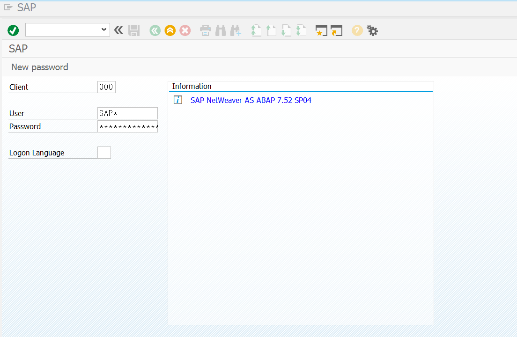This screenshot has width=517, height=337.
Task: Click the Find binoculars icon
Action: pos(221,30)
